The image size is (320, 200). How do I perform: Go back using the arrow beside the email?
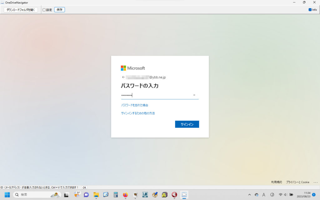click(123, 77)
